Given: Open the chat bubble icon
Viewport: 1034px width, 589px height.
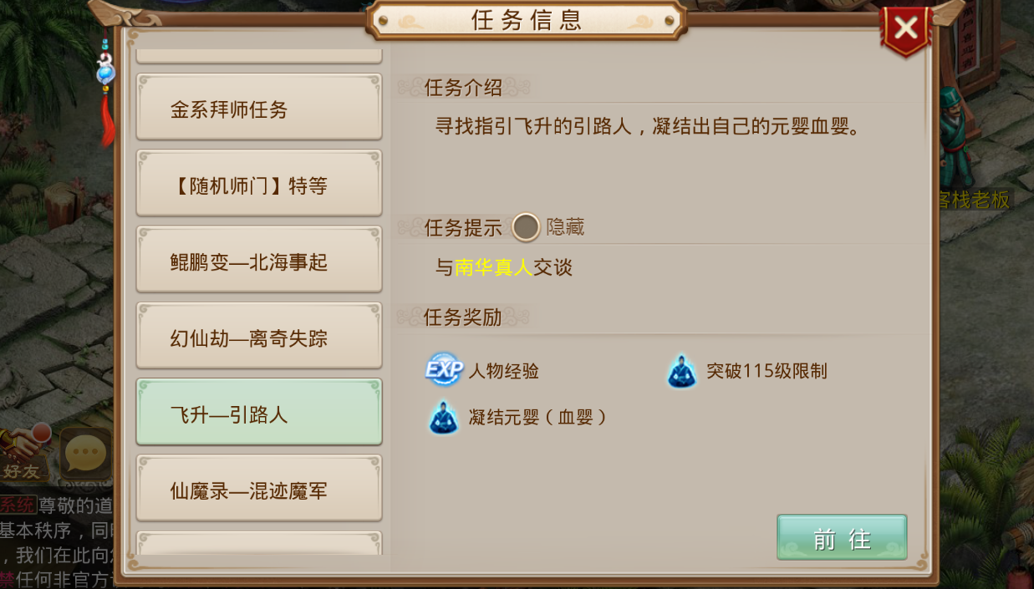Looking at the screenshot, I should pos(86,454).
